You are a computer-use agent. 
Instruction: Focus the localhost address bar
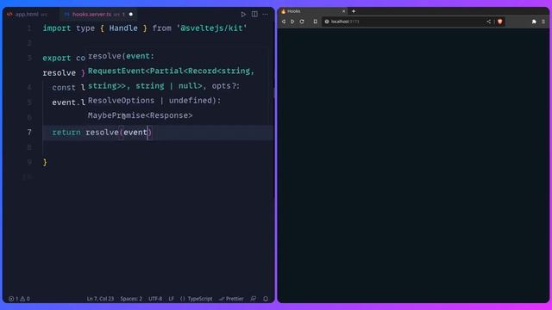click(405, 22)
